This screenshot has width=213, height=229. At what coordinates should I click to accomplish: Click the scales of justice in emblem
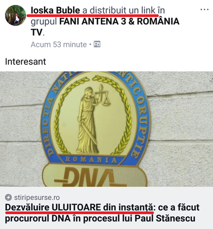pos(102,95)
